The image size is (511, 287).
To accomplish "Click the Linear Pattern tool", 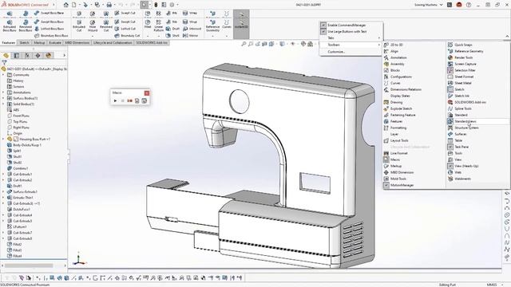I will [x=158, y=26].
